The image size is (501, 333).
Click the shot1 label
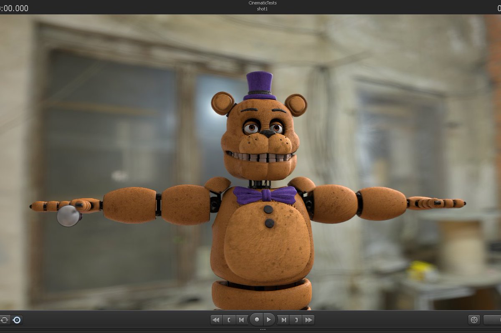click(x=263, y=9)
